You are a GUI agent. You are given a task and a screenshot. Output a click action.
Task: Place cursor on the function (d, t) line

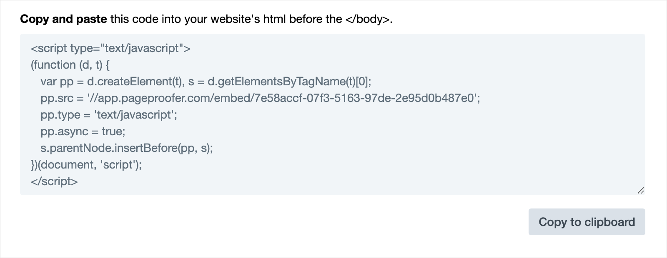pos(70,65)
